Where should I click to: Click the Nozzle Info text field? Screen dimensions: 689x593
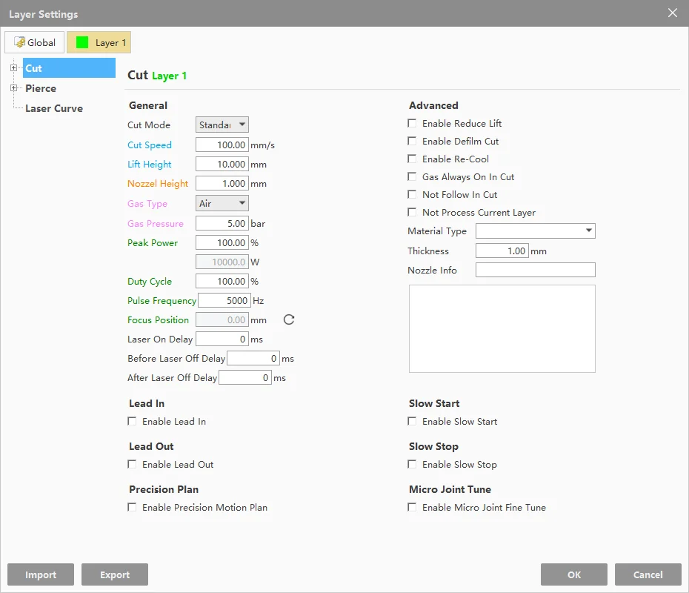535,271
